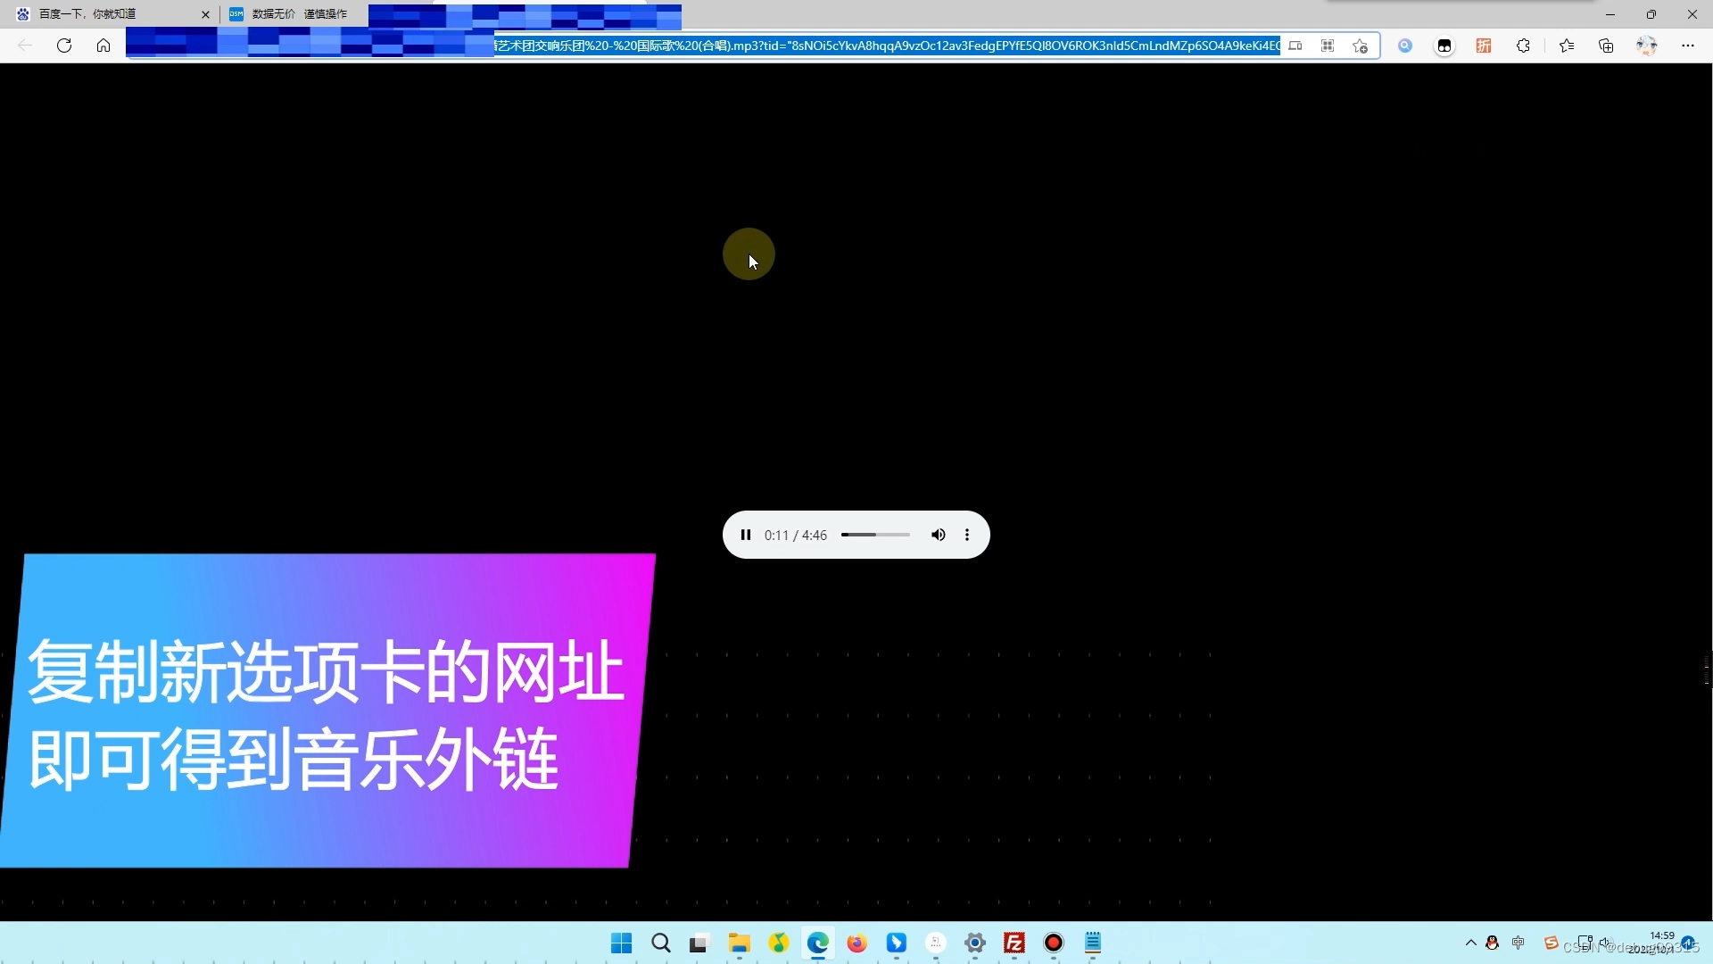Open the Collections panel

[1606, 46]
